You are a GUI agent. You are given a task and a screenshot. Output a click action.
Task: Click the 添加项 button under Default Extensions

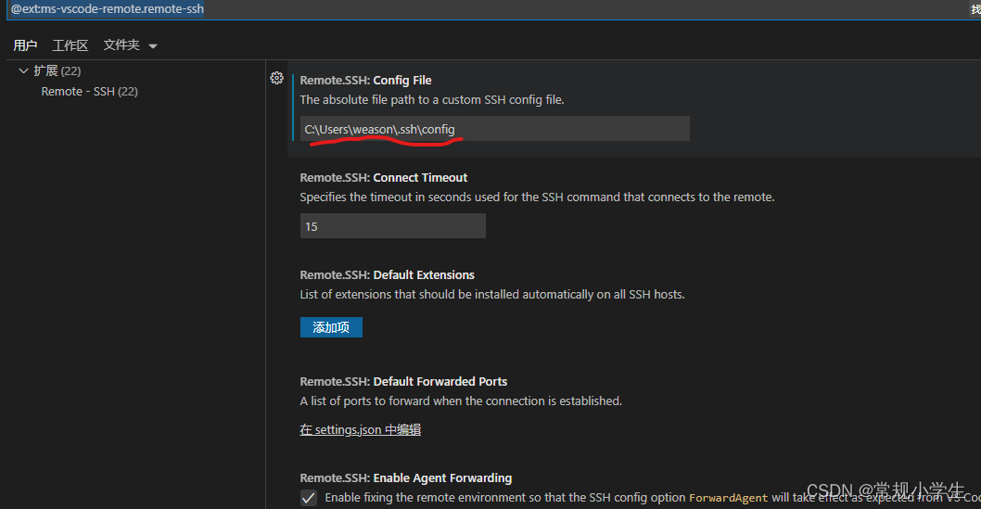pyautogui.click(x=331, y=327)
